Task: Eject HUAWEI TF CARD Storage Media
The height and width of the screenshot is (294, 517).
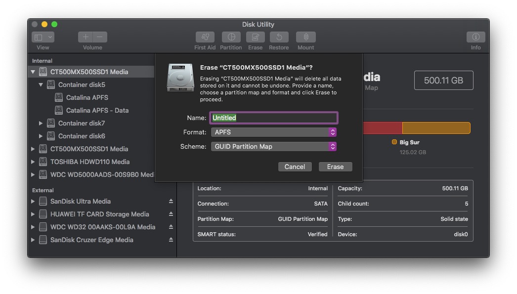Action: pyautogui.click(x=171, y=214)
